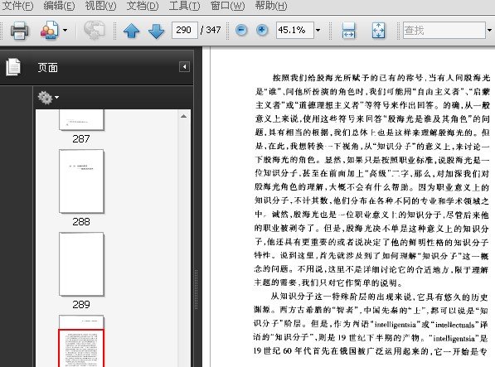The width and height of the screenshot is (495, 367).
Task: Open the zoom percentage dropdown arrow
Action: tap(318, 31)
